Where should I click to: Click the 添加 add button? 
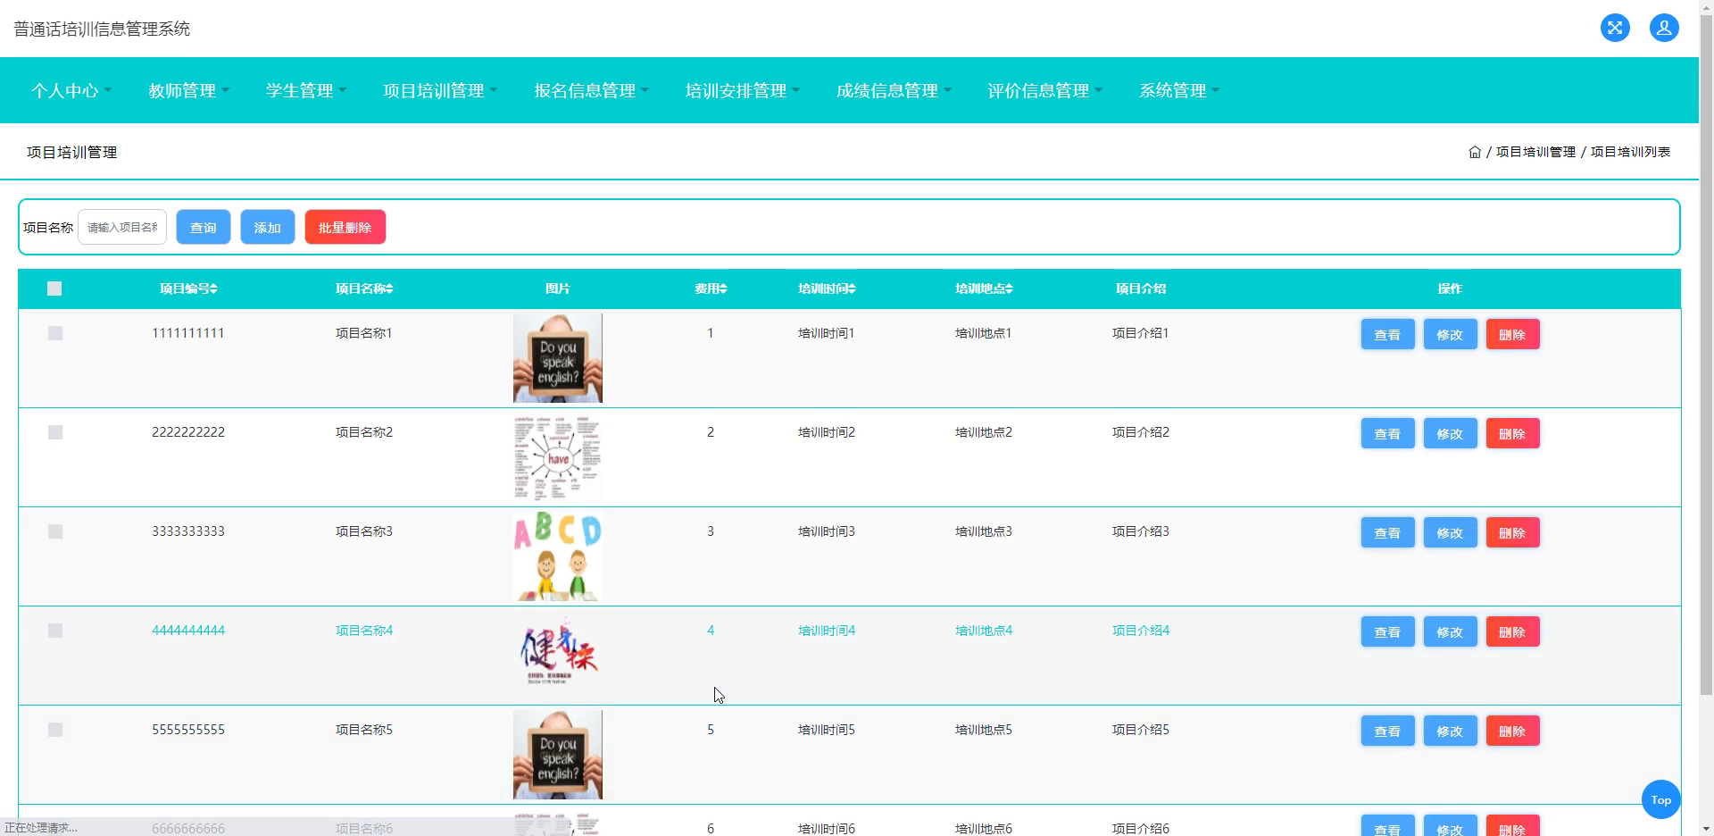(x=268, y=227)
